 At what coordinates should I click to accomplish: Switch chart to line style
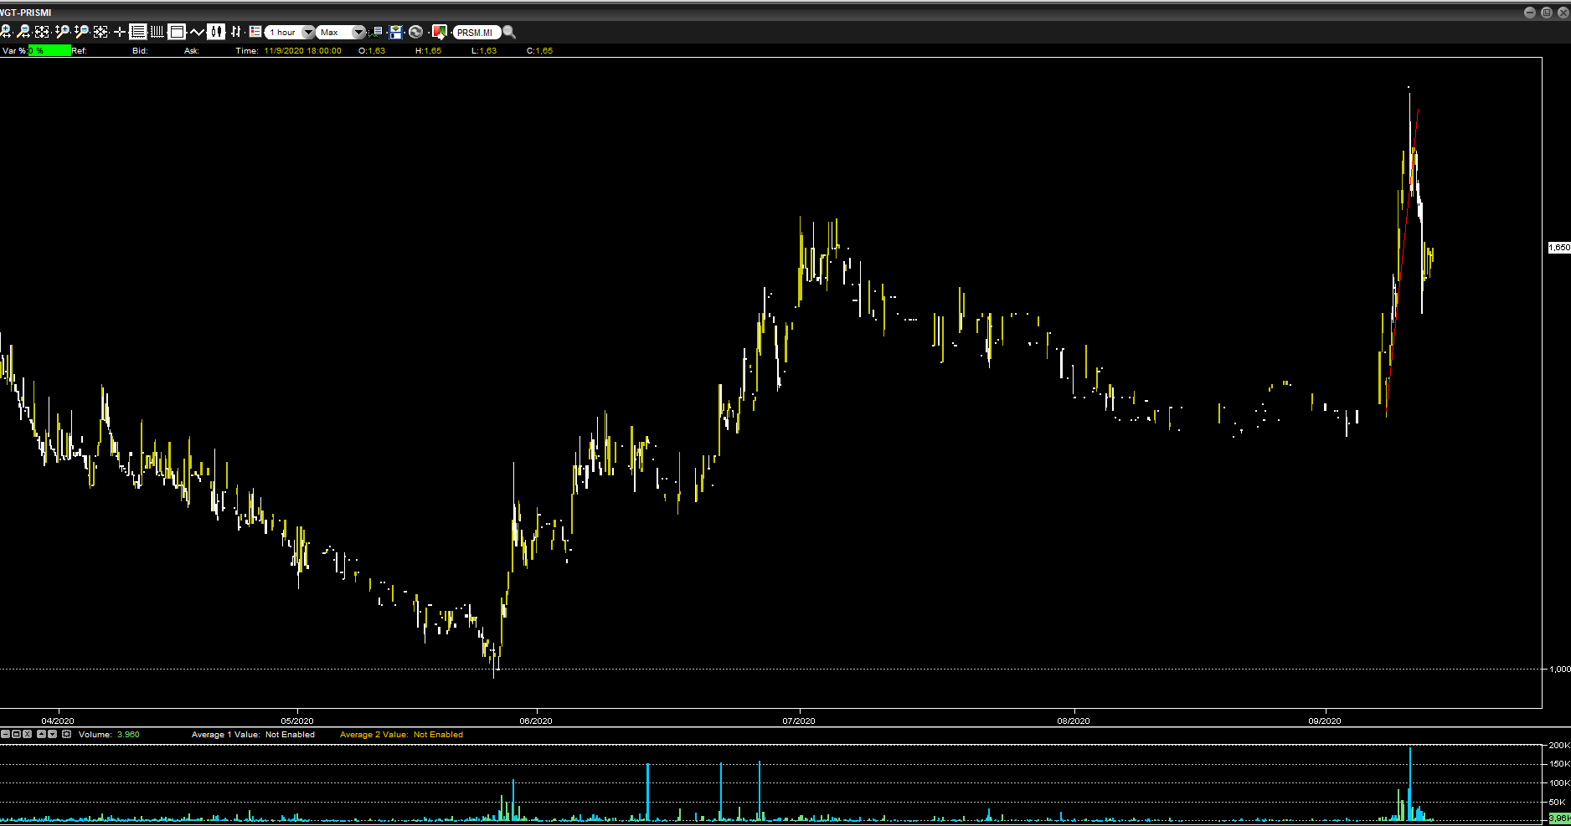coord(197,32)
